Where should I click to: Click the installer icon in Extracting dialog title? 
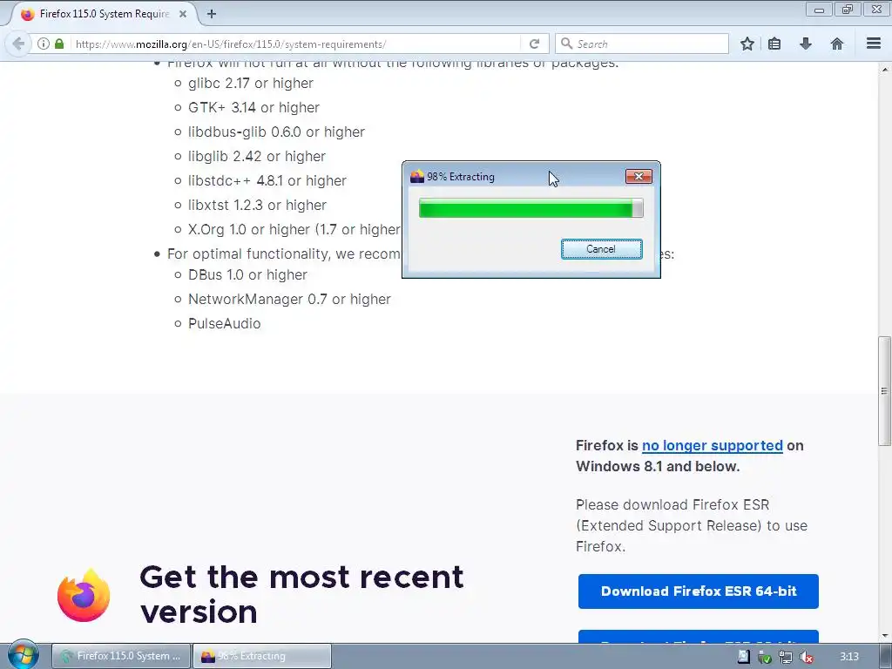pos(417,176)
